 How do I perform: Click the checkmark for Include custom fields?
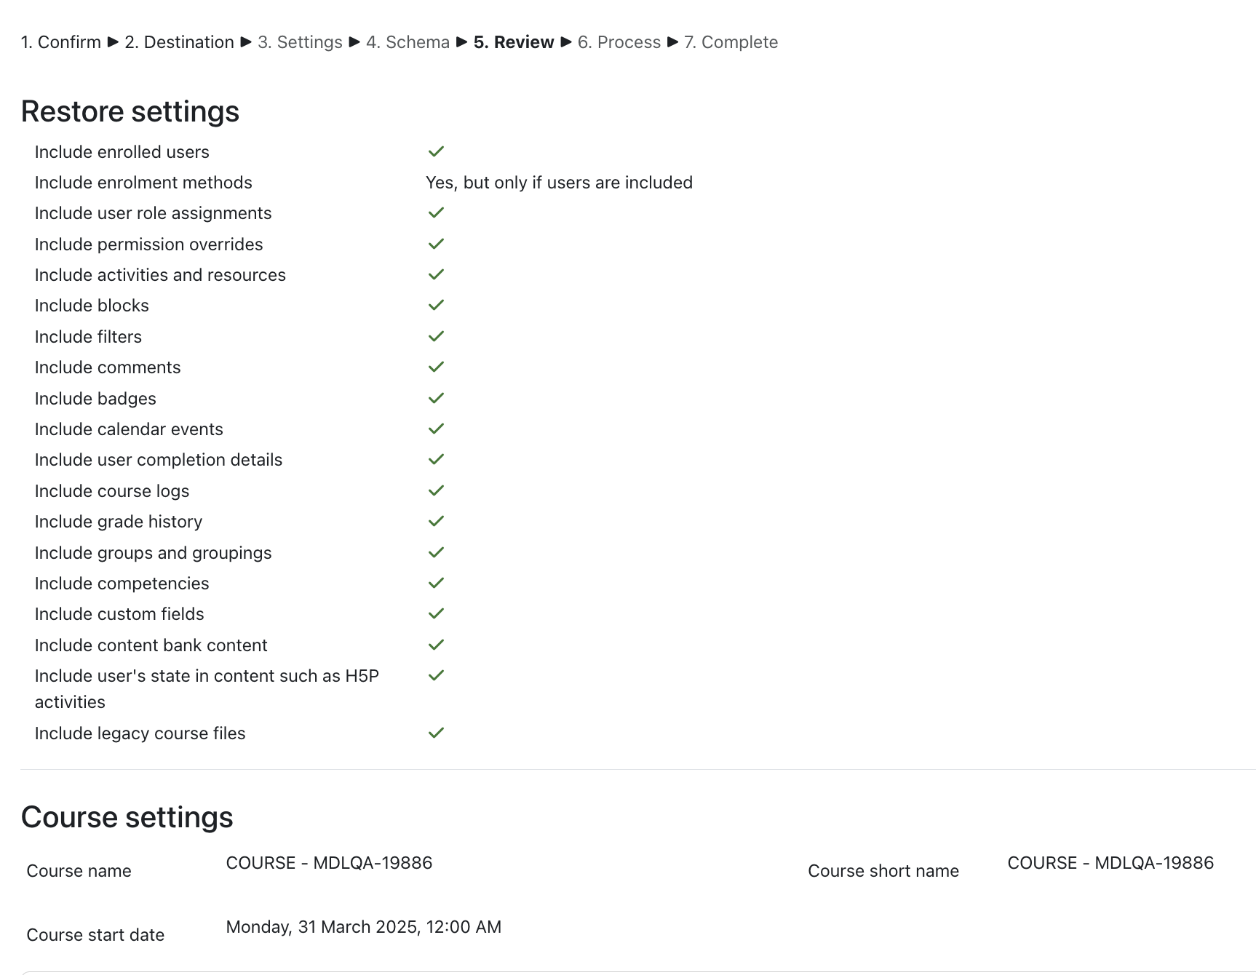click(436, 613)
